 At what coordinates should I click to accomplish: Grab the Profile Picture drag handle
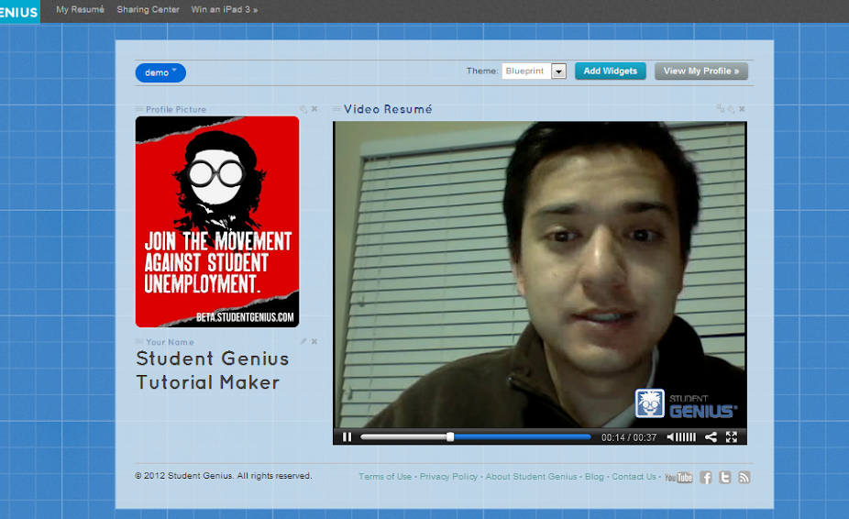click(139, 109)
